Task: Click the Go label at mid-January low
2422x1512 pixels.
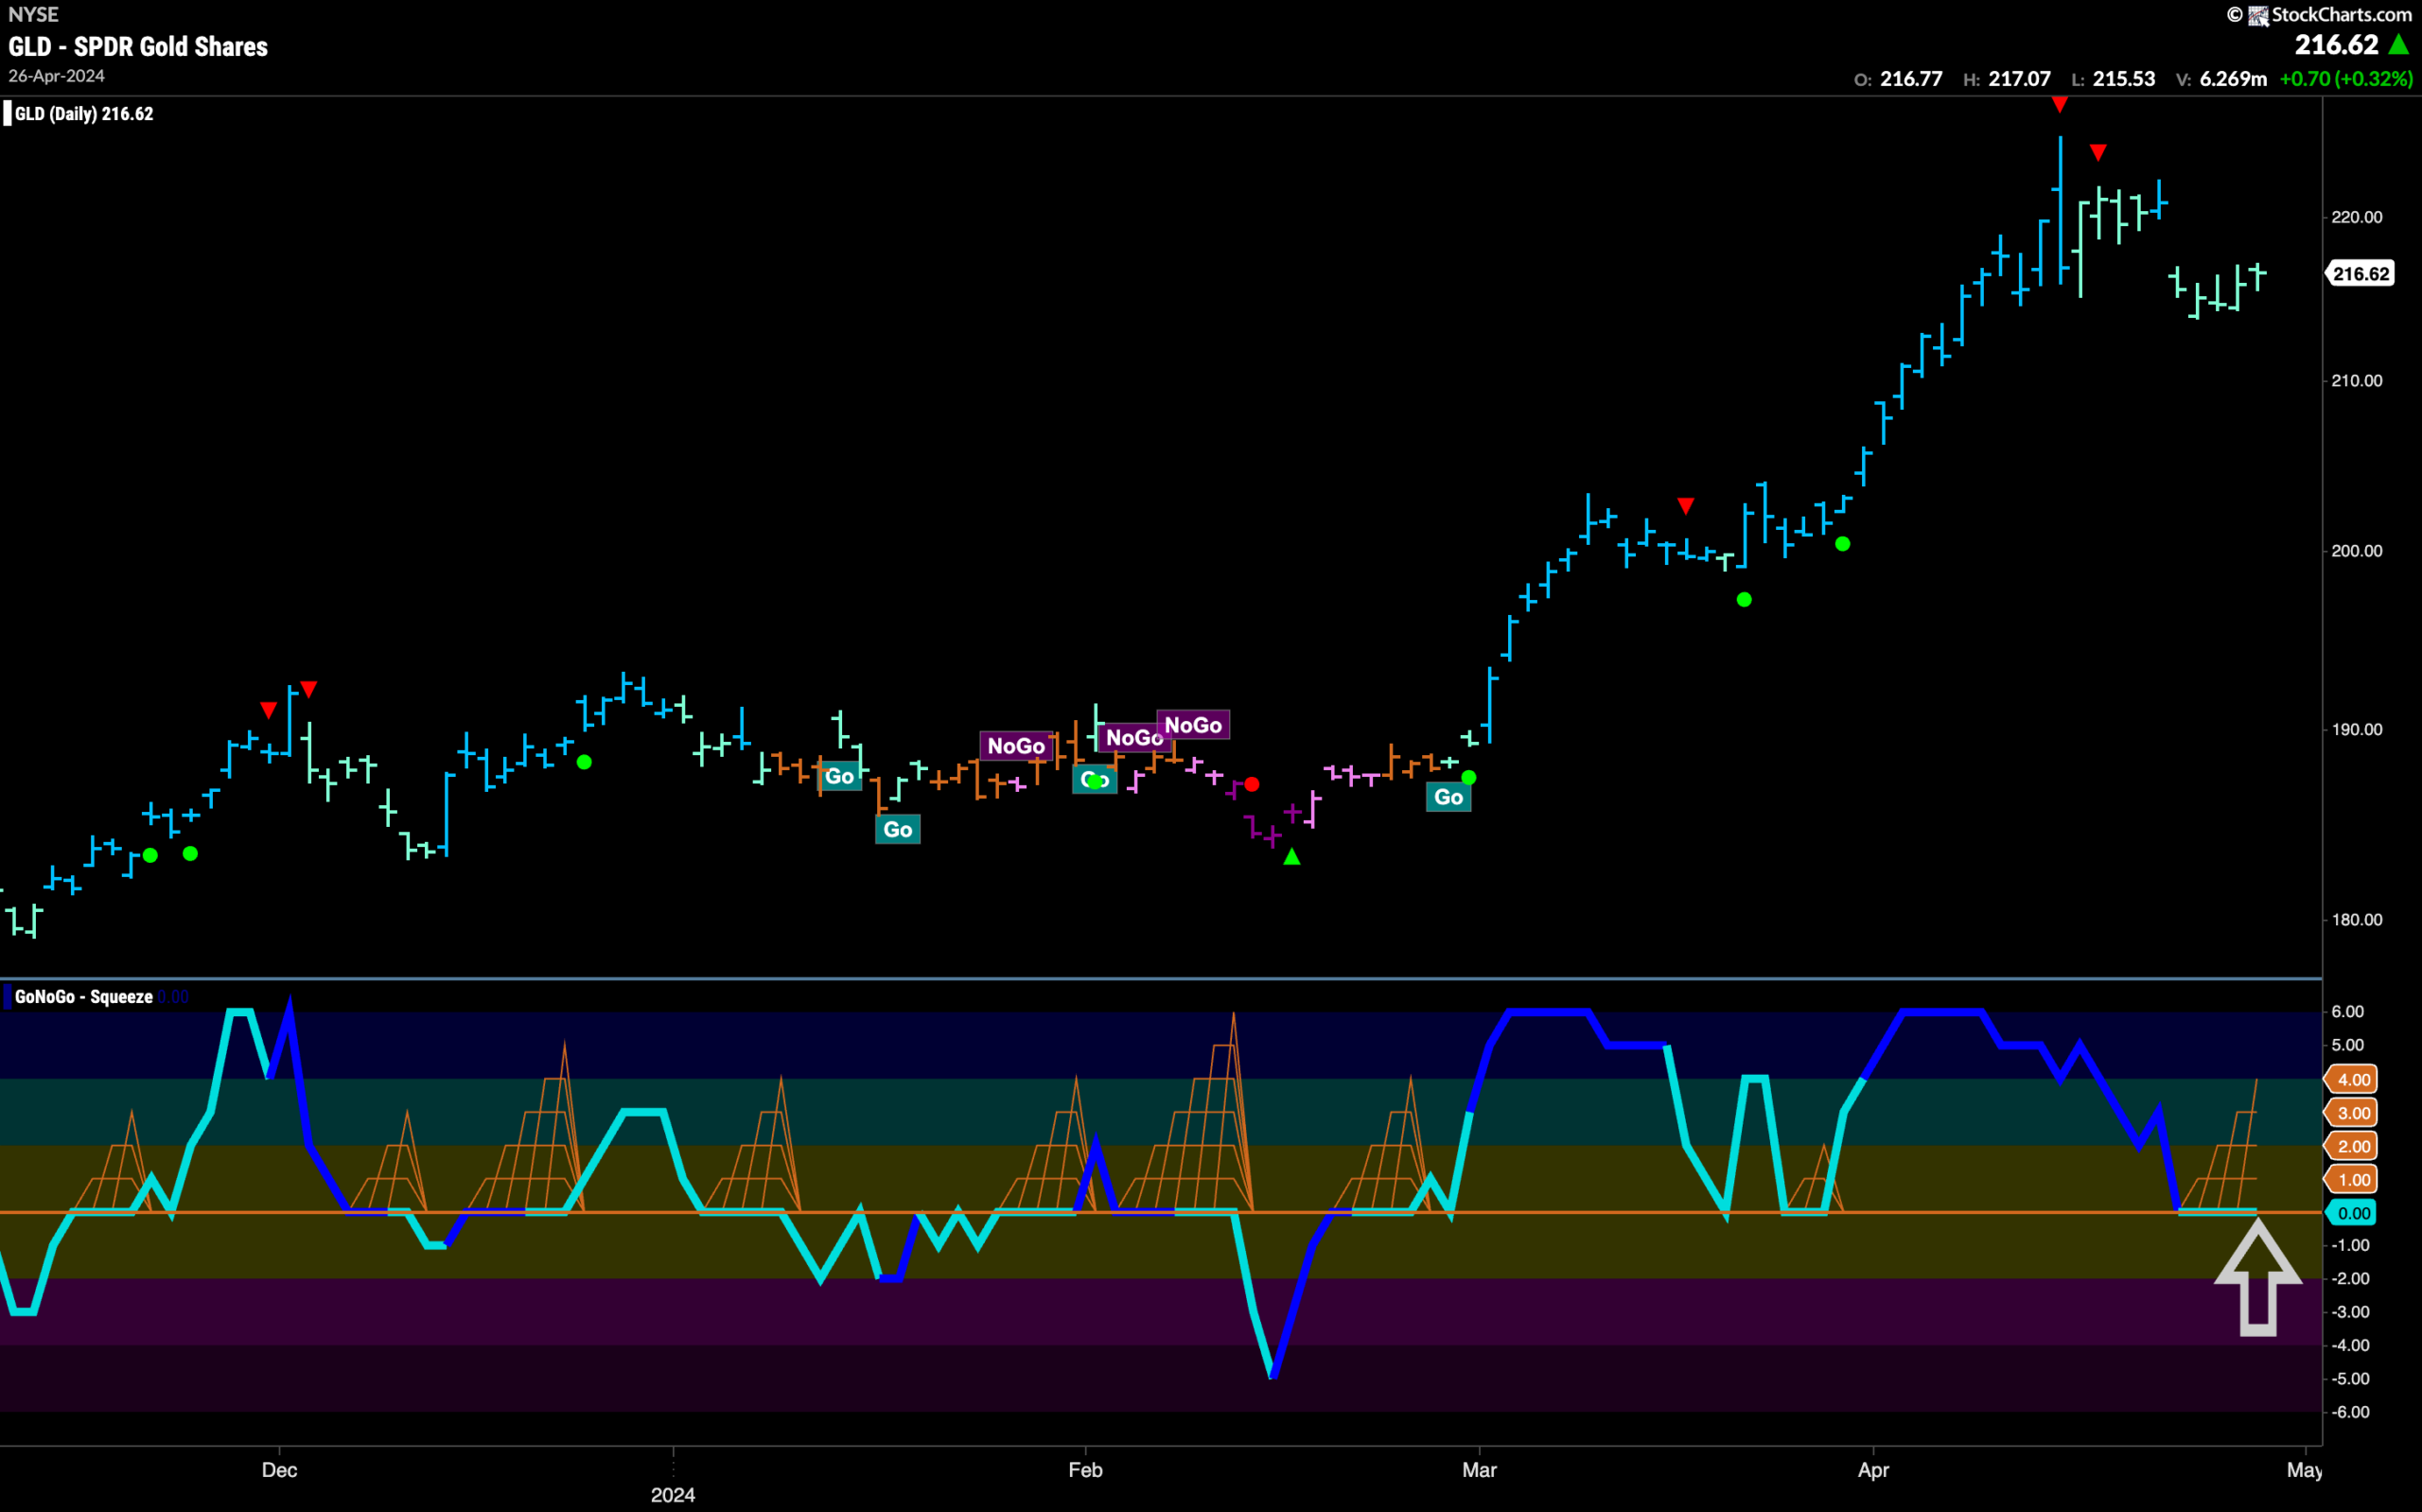Action: click(x=898, y=829)
